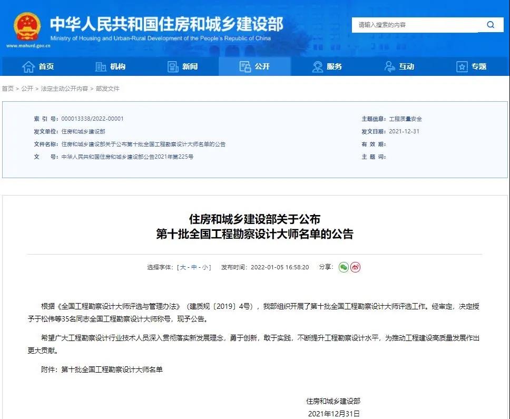
Task: Click the 机构 building icon
Action: pyautogui.click(x=101, y=67)
